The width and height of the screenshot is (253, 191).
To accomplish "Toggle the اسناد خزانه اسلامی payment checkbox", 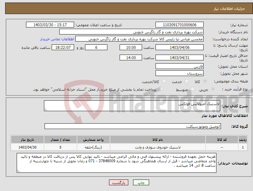I will [x=161, y=89].
